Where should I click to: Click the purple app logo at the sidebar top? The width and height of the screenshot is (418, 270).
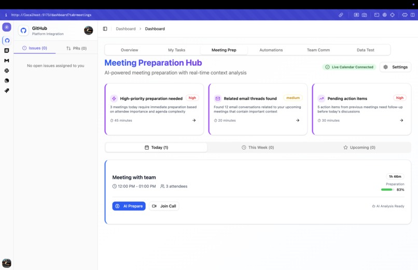(x=7, y=27)
